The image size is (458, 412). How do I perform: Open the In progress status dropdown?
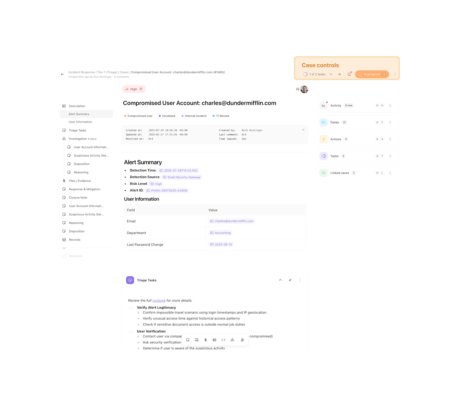click(372, 74)
